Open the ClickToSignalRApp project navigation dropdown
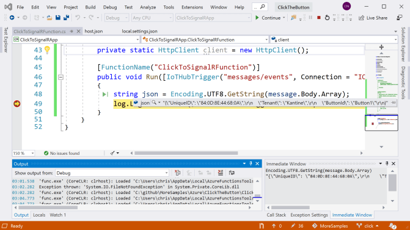Viewport: 410px width, 230px height. click(x=76, y=40)
